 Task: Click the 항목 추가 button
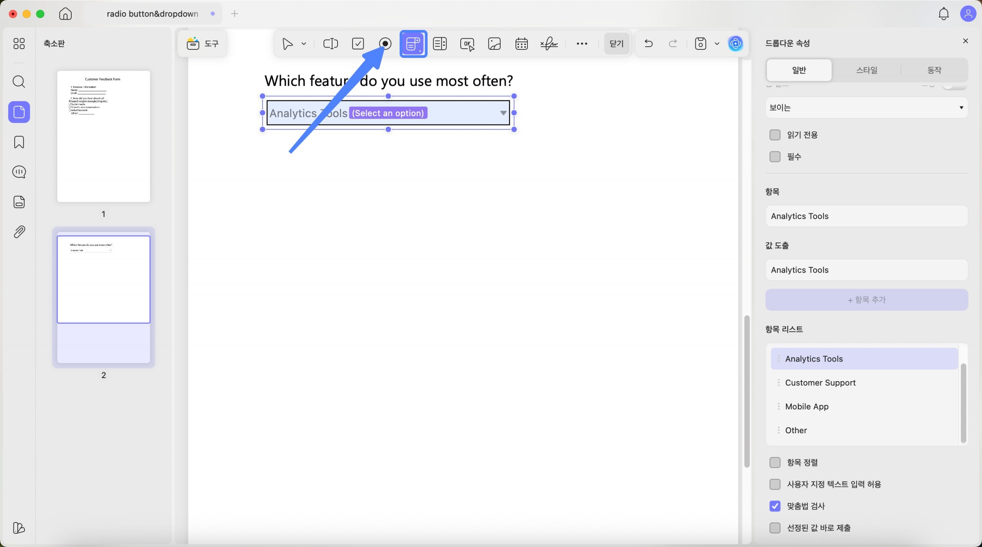coord(867,300)
